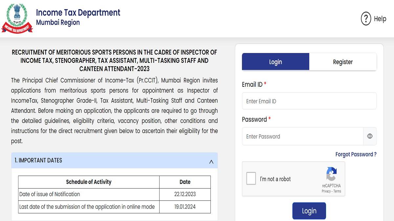The width and height of the screenshot is (394, 221).
Task: Check the I'm not a robot box
Action: (x=251, y=179)
